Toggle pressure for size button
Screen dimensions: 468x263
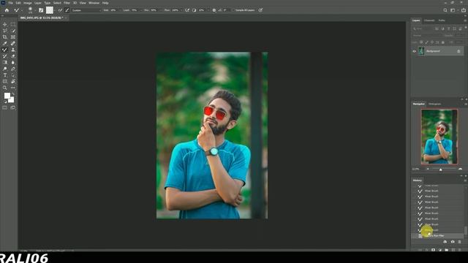260,10
